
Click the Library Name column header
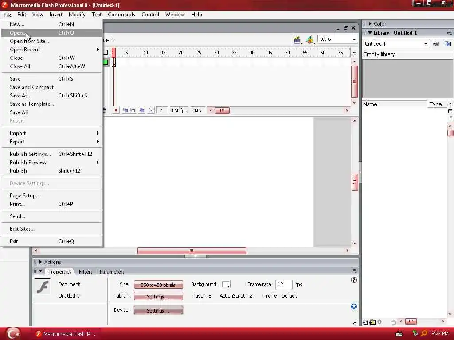[395, 104]
